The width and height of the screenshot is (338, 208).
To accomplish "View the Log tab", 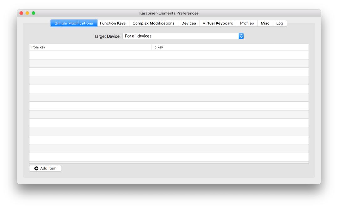I will pos(279,23).
